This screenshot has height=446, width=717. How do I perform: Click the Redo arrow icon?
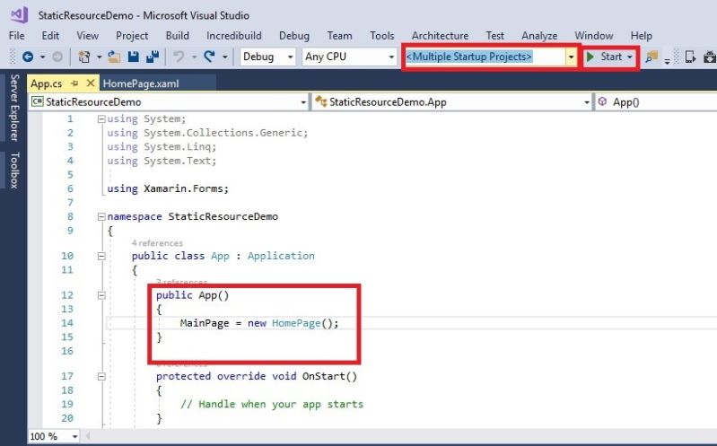coord(209,57)
